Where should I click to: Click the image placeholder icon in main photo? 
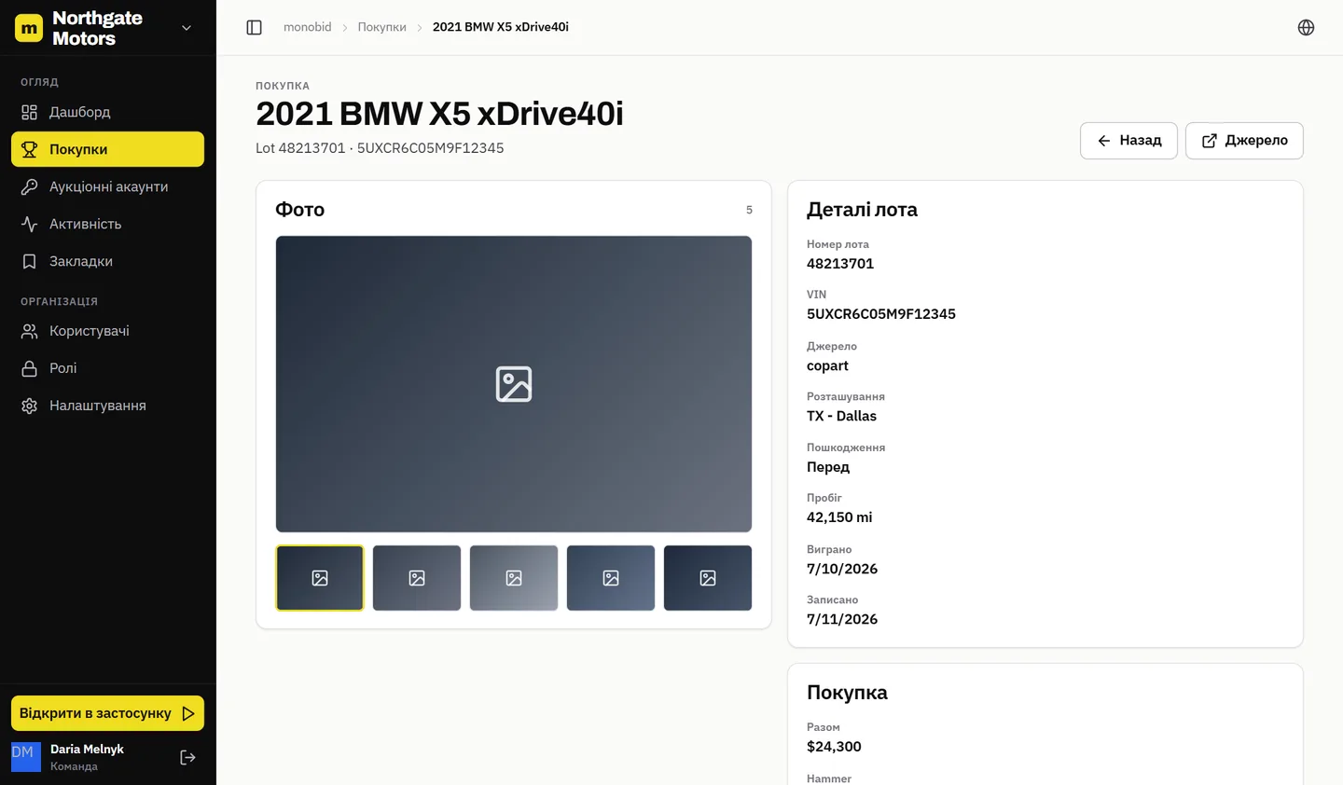click(x=514, y=384)
